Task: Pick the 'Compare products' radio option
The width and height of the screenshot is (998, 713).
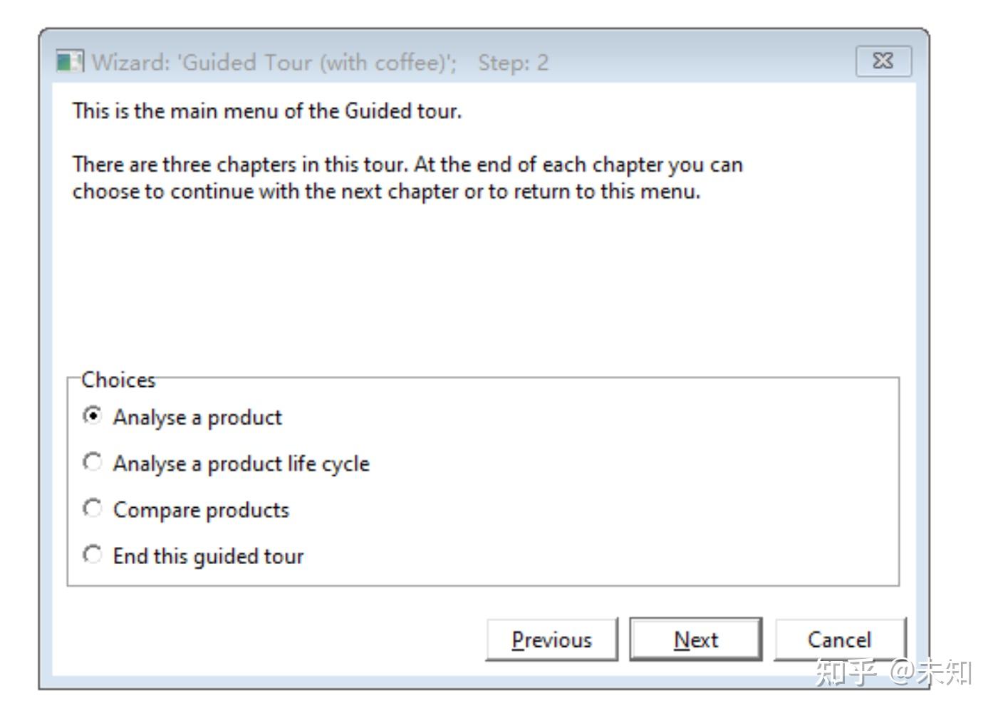Action: point(93,509)
